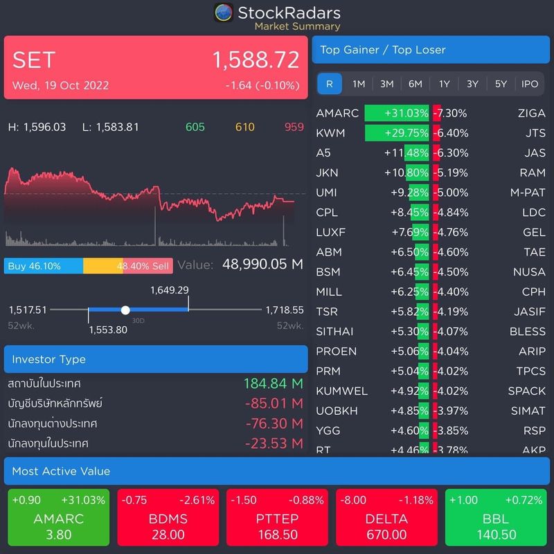Click the StockRadars globe logo
Viewport: 554px width, 554px height.
[224, 12]
